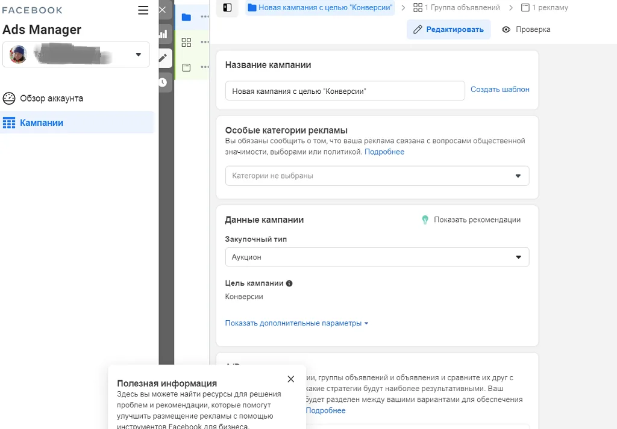
Task: Click the Создать шаблон link
Action: pos(500,90)
